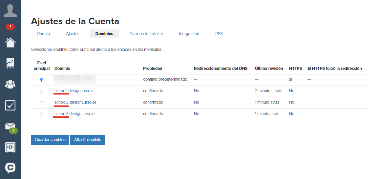
Task: Click the 'Redireccionamiento del DNS' column header
Action: pos(221,69)
